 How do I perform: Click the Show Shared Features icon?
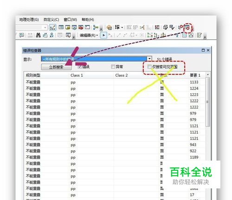coord(157,27)
